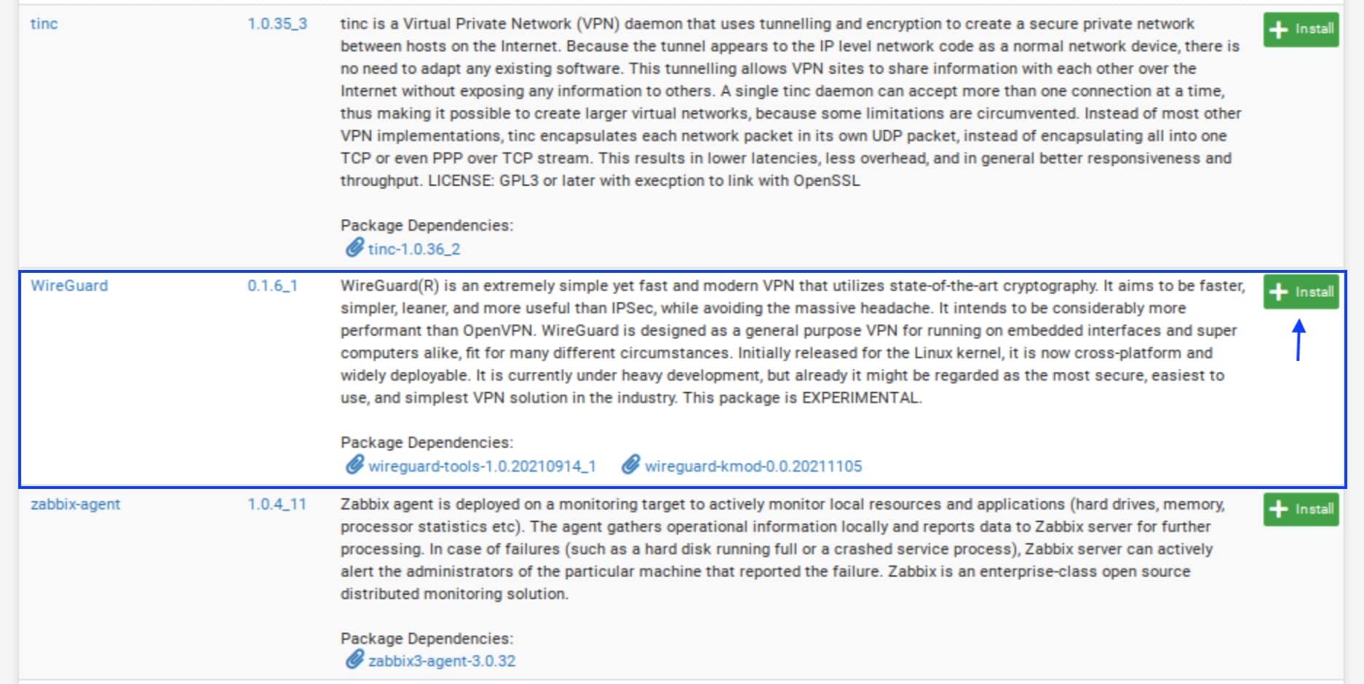Click the plus icon on tinc Install button

click(1278, 29)
